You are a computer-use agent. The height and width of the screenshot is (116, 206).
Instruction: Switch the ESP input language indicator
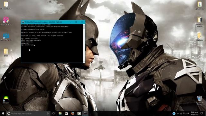(x=188, y=113)
